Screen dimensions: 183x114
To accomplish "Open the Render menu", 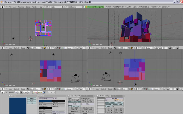I will pyautogui.click(x=35, y=7).
